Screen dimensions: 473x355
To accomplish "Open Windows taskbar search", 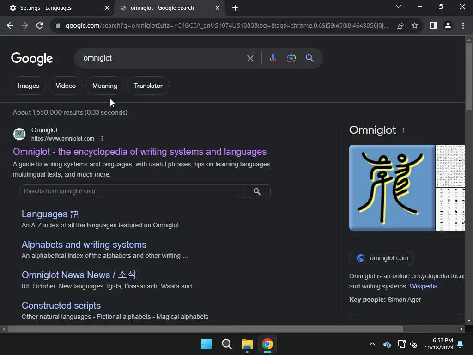I will (x=226, y=344).
